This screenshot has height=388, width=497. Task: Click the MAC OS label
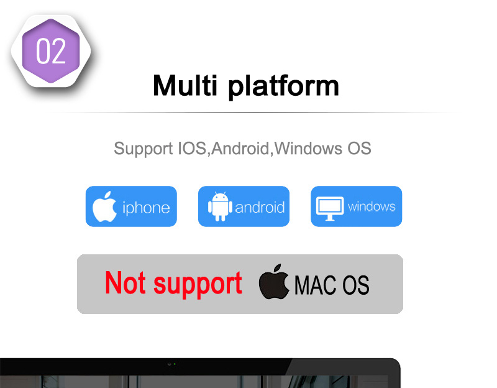[332, 285]
